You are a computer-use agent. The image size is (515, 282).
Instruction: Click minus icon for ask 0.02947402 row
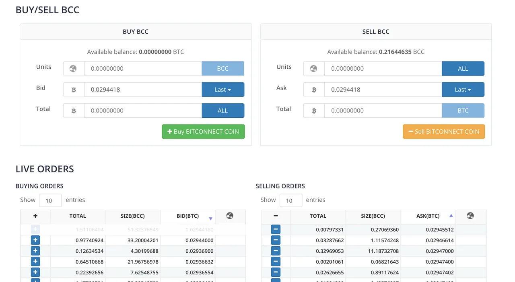(276, 272)
